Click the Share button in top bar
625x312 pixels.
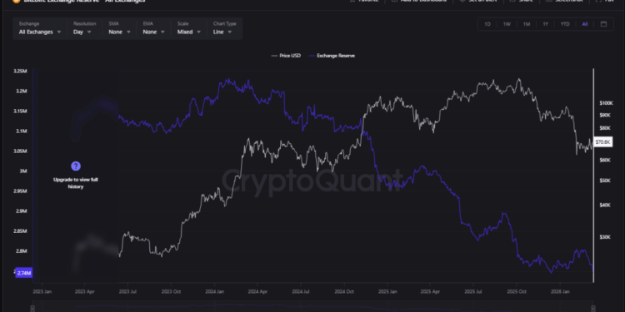pyautogui.click(x=522, y=1)
